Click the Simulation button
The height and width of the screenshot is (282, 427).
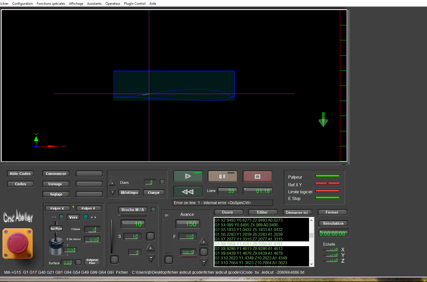(333, 223)
